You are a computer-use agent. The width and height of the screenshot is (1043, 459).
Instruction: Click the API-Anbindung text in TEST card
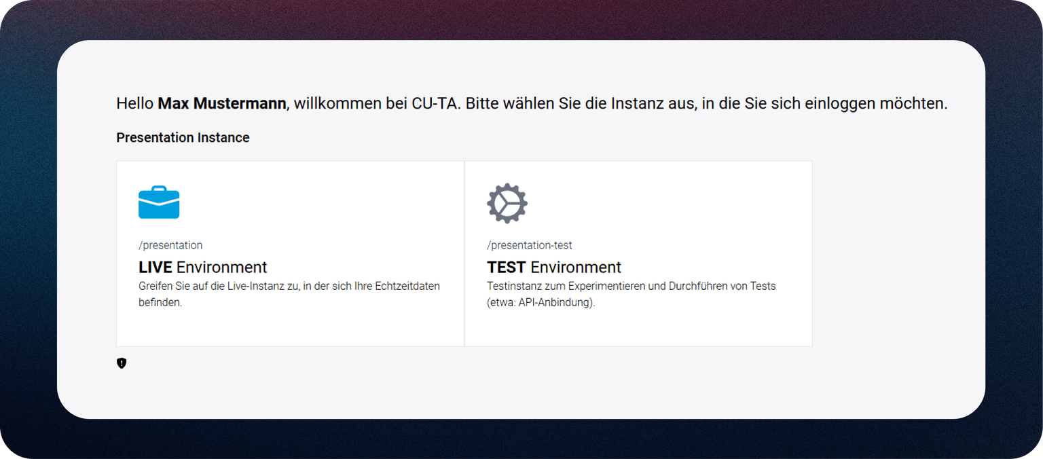pyautogui.click(x=555, y=303)
